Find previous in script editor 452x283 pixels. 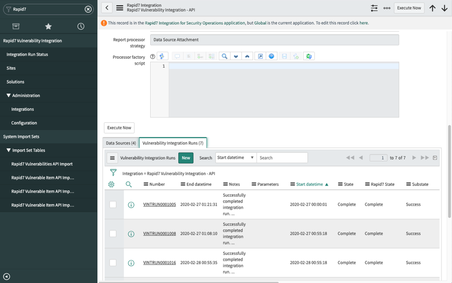(247, 56)
